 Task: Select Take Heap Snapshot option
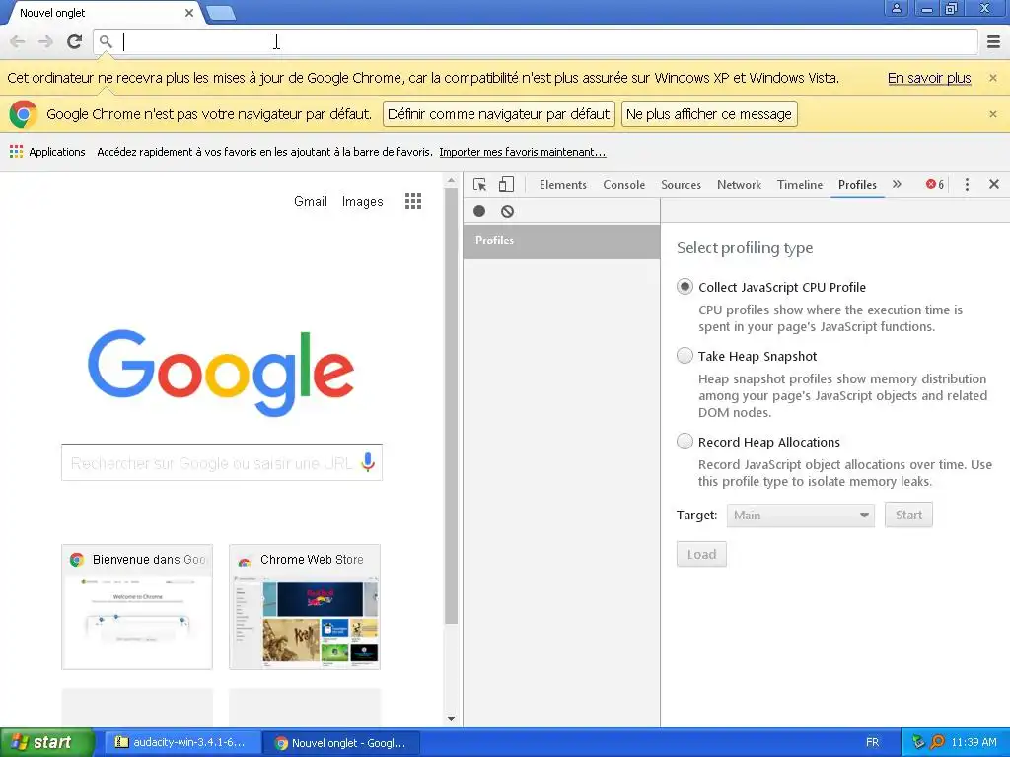(x=685, y=355)
